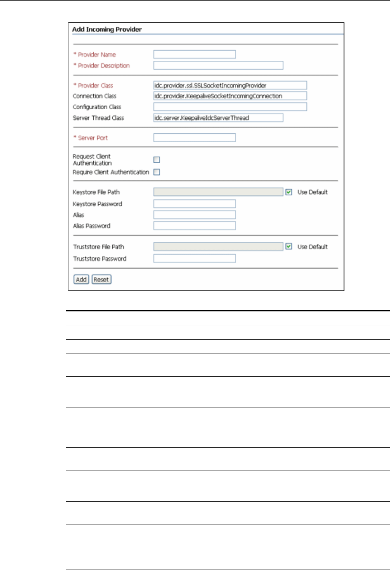
Task: Click the Add button
Action: click(81, 279)
